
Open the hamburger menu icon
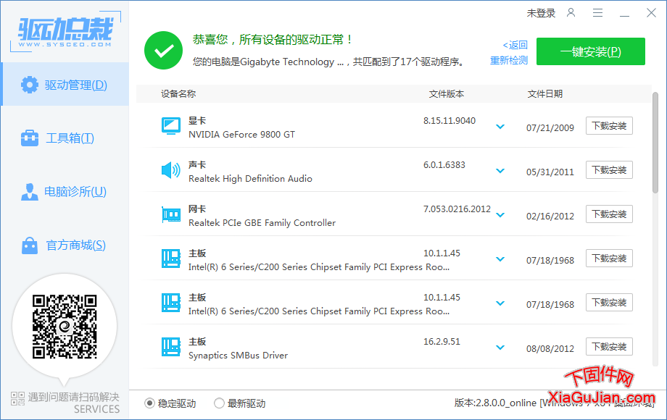[597, 13]
